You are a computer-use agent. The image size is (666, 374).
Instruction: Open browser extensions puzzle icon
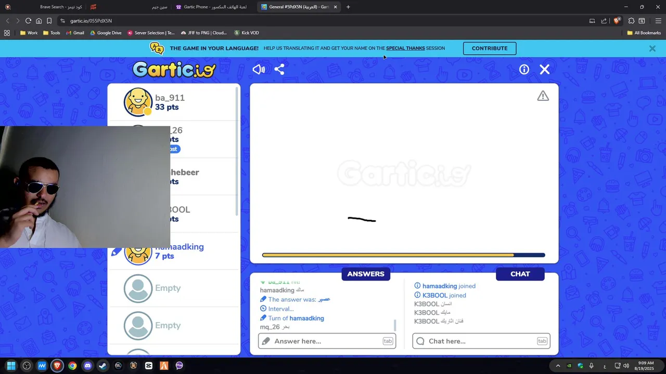click(631, 21)
